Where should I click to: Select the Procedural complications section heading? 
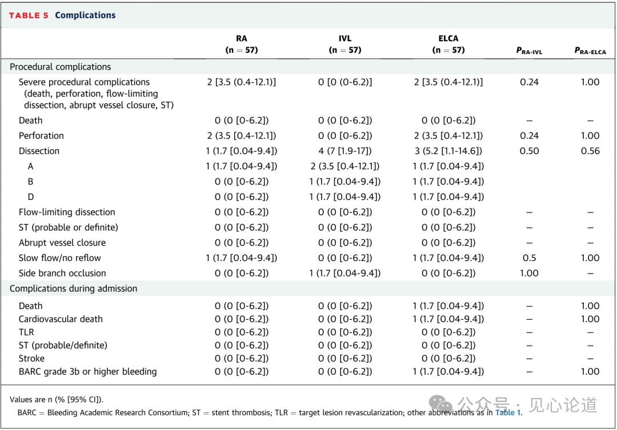pyautogui.click(x=61, y=67)
